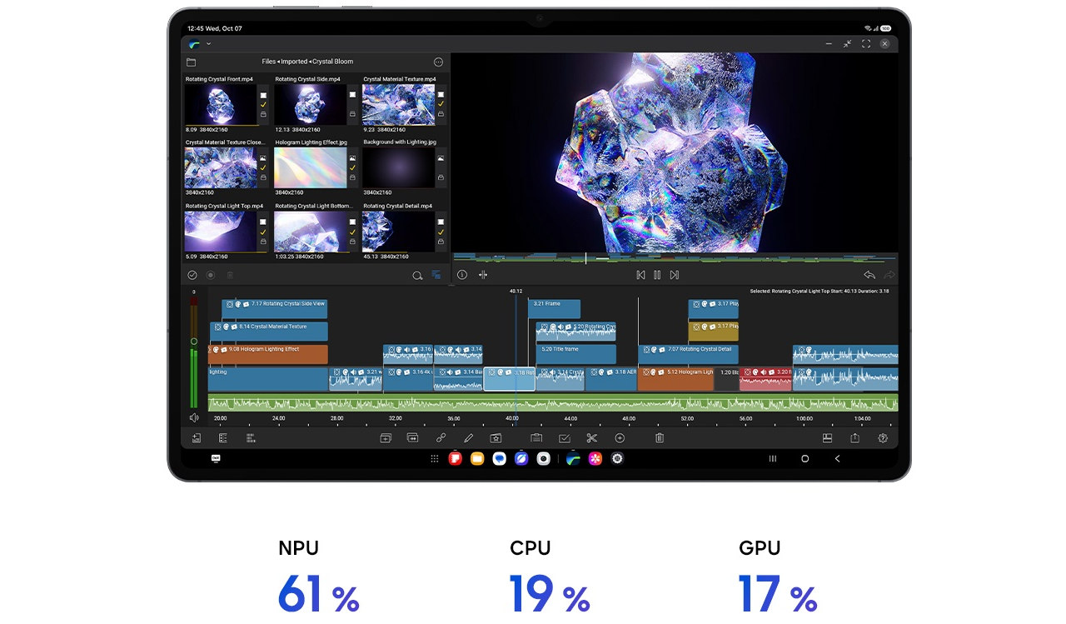Toggle the checkmark on Rotating Crystal Front.mp4
Image resolution: width=1066 pixels, height=624 pixels.
click(x=263, y=104)
